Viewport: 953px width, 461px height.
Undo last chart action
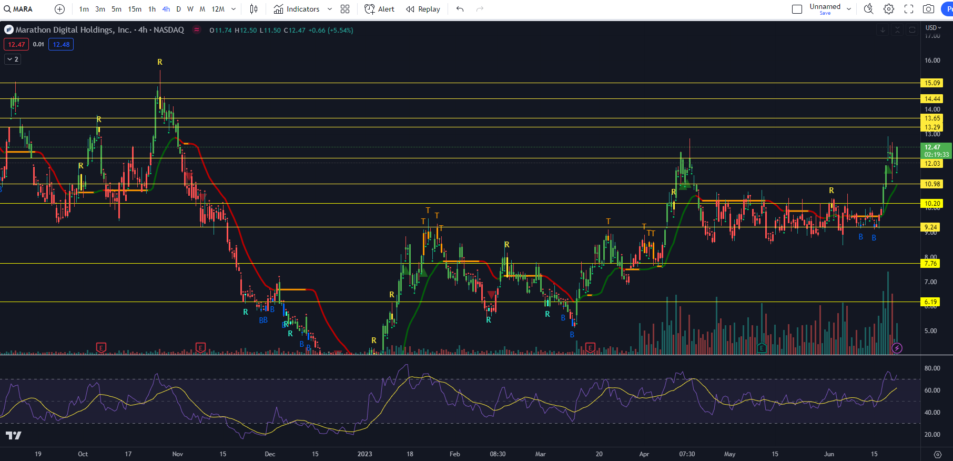pos(460,9)
